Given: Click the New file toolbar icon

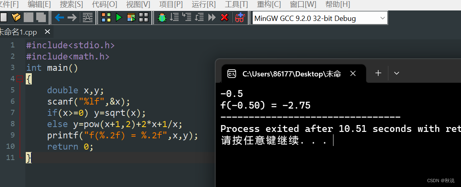Looking at the screenshot, I should [x=3, y=17].
